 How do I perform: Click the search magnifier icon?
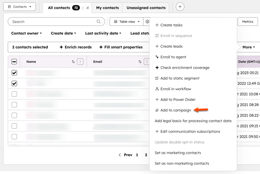pos(98,21)
